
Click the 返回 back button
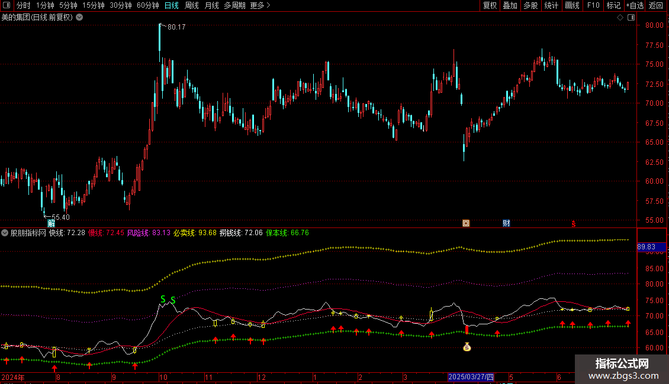(x=656, y=5)
